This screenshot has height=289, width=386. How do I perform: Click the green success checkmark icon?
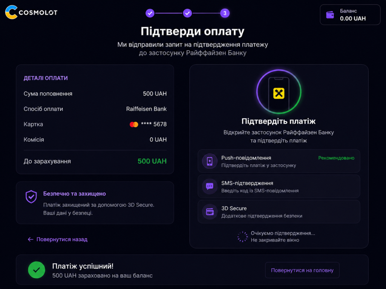(37, 270)
